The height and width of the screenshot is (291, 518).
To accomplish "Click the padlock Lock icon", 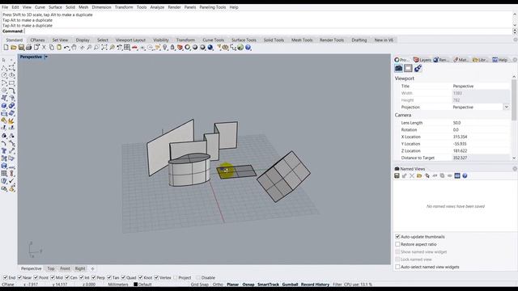I will point(172,48).
